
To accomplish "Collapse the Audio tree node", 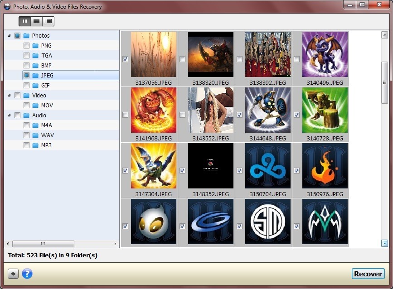I will [x=10, y=115].
